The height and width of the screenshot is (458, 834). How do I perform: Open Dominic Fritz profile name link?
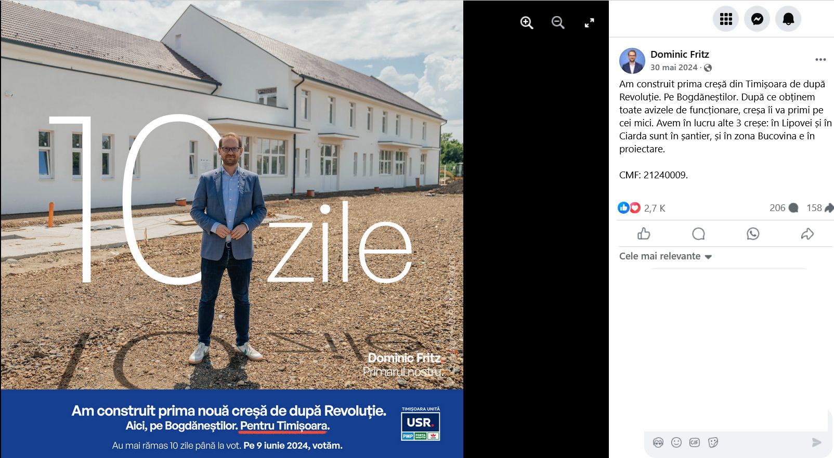pos(680,54)
